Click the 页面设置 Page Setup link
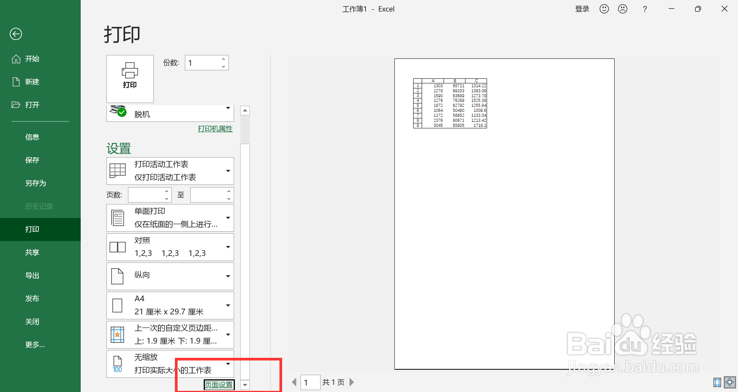738x392 pixels. pos(219,385)
